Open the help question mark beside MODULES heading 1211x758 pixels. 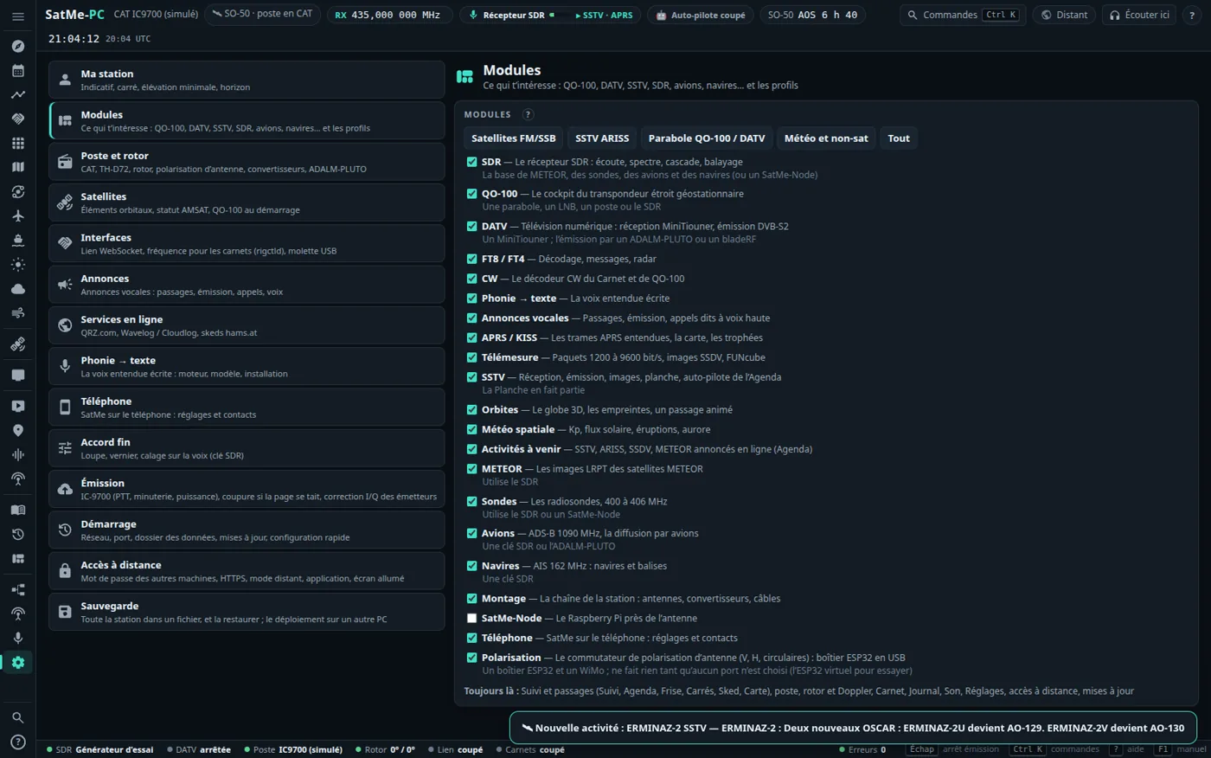coord(528,114)
